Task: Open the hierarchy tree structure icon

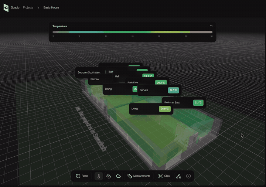Action: point(178,176)
